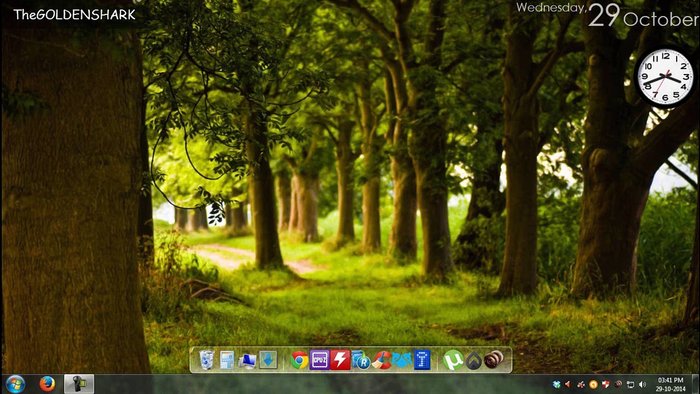Launch the Calculator from the dock

(227, 360)
